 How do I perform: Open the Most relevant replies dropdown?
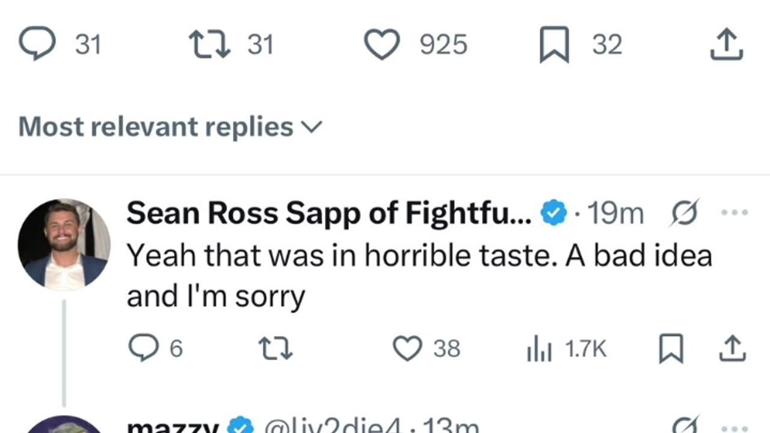pyautogui.click(x=170, y=127)
